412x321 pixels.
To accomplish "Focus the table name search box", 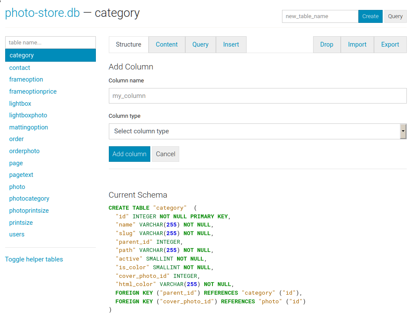I will [x=51, y=43].
